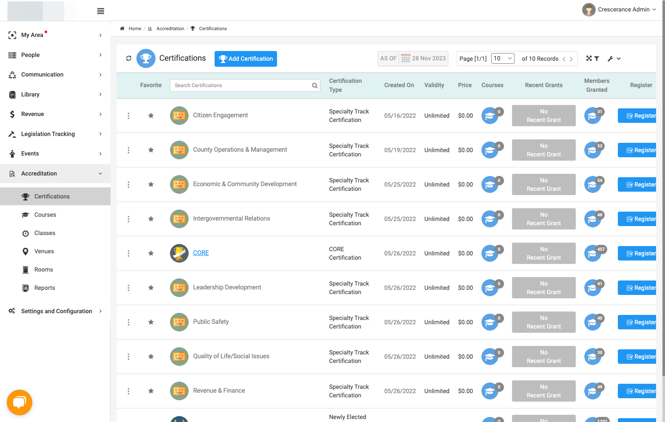The width and height of the screenshot is (665, 422).
Task: Open the Venues submenu item
Action: point(55,251)
